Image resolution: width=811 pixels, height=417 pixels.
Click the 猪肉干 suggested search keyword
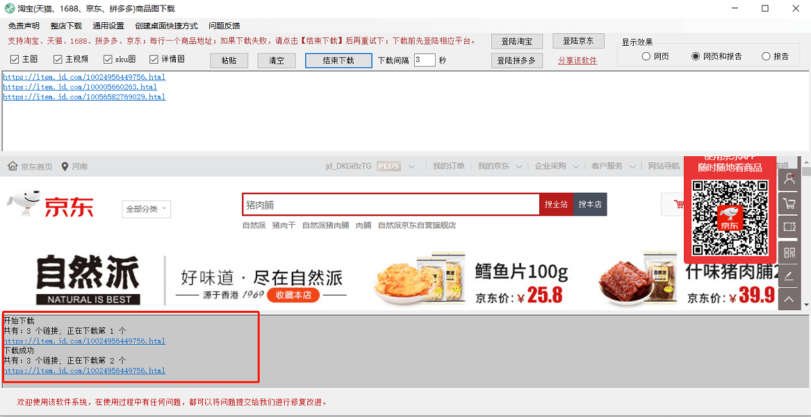pos(284,225)
